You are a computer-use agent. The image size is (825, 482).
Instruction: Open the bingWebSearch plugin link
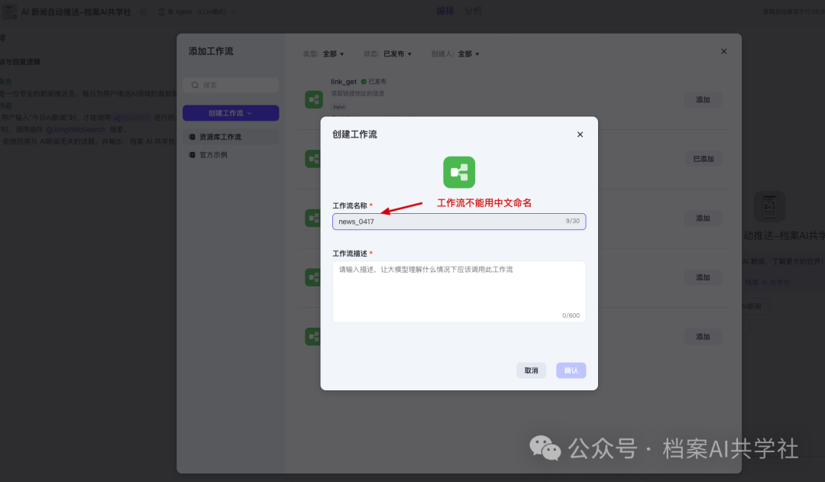click(x=76, y=129)
